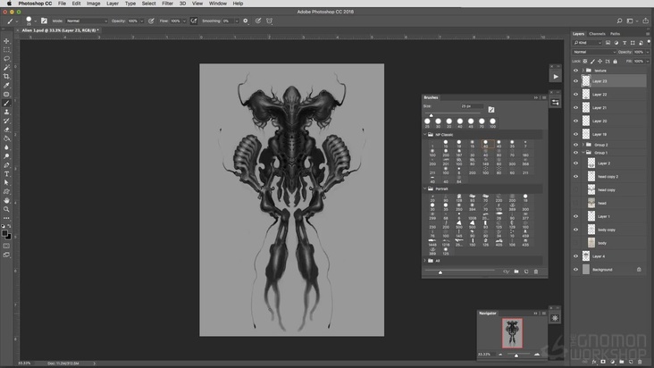Switch to the Paths tab
This screenshot has width=654, height=368.
(x=615, y=34)
